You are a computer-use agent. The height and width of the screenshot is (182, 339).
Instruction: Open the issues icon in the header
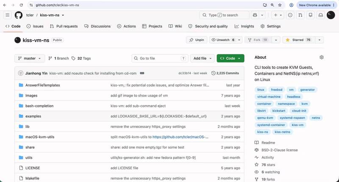[x=290, y=15]
